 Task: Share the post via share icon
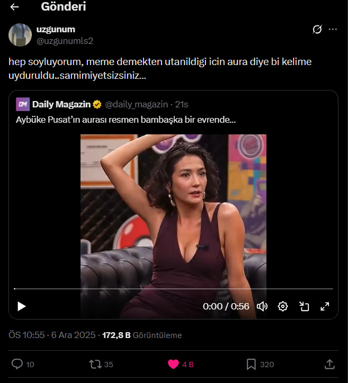click(329, 364)
